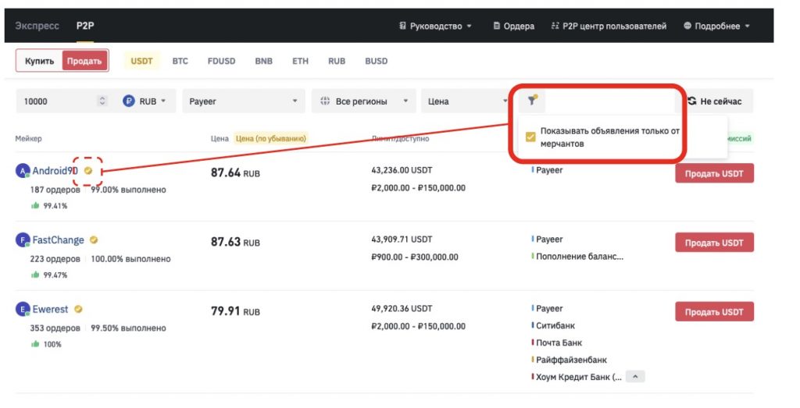Click Ewerest avatar icon
Screen dimensions: 800x408
click(23, 309)
